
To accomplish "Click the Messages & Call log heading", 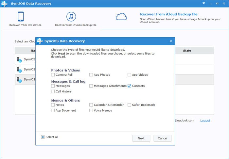I will (68, 82).
